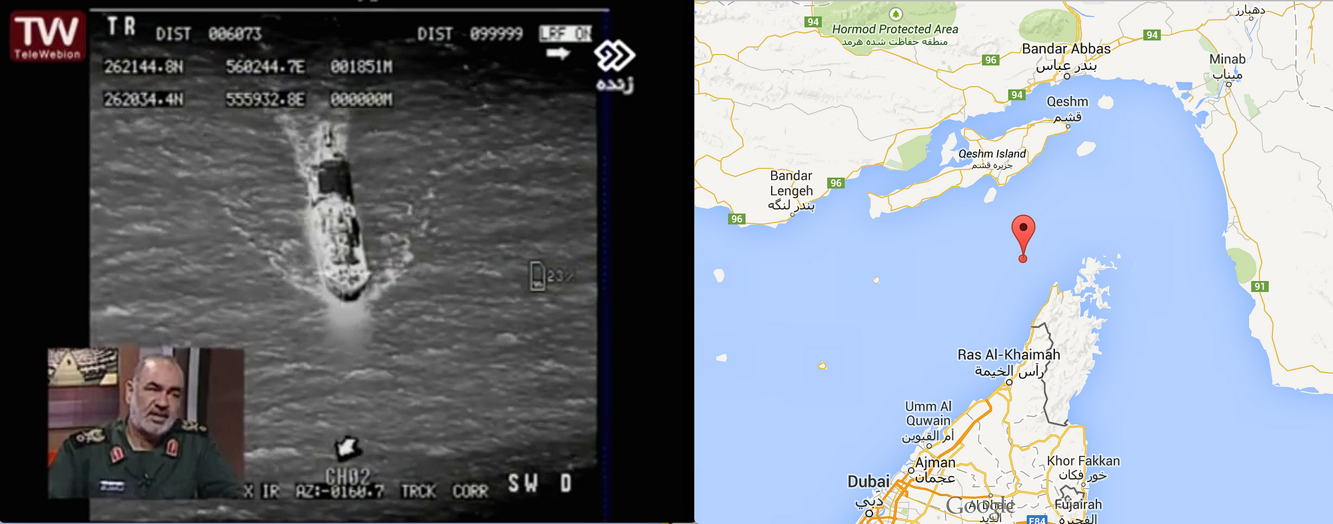The height and width of the screenshot is (524, 1333).
Task: Click the DIST 099999 readout
Action: coord(470,34)
